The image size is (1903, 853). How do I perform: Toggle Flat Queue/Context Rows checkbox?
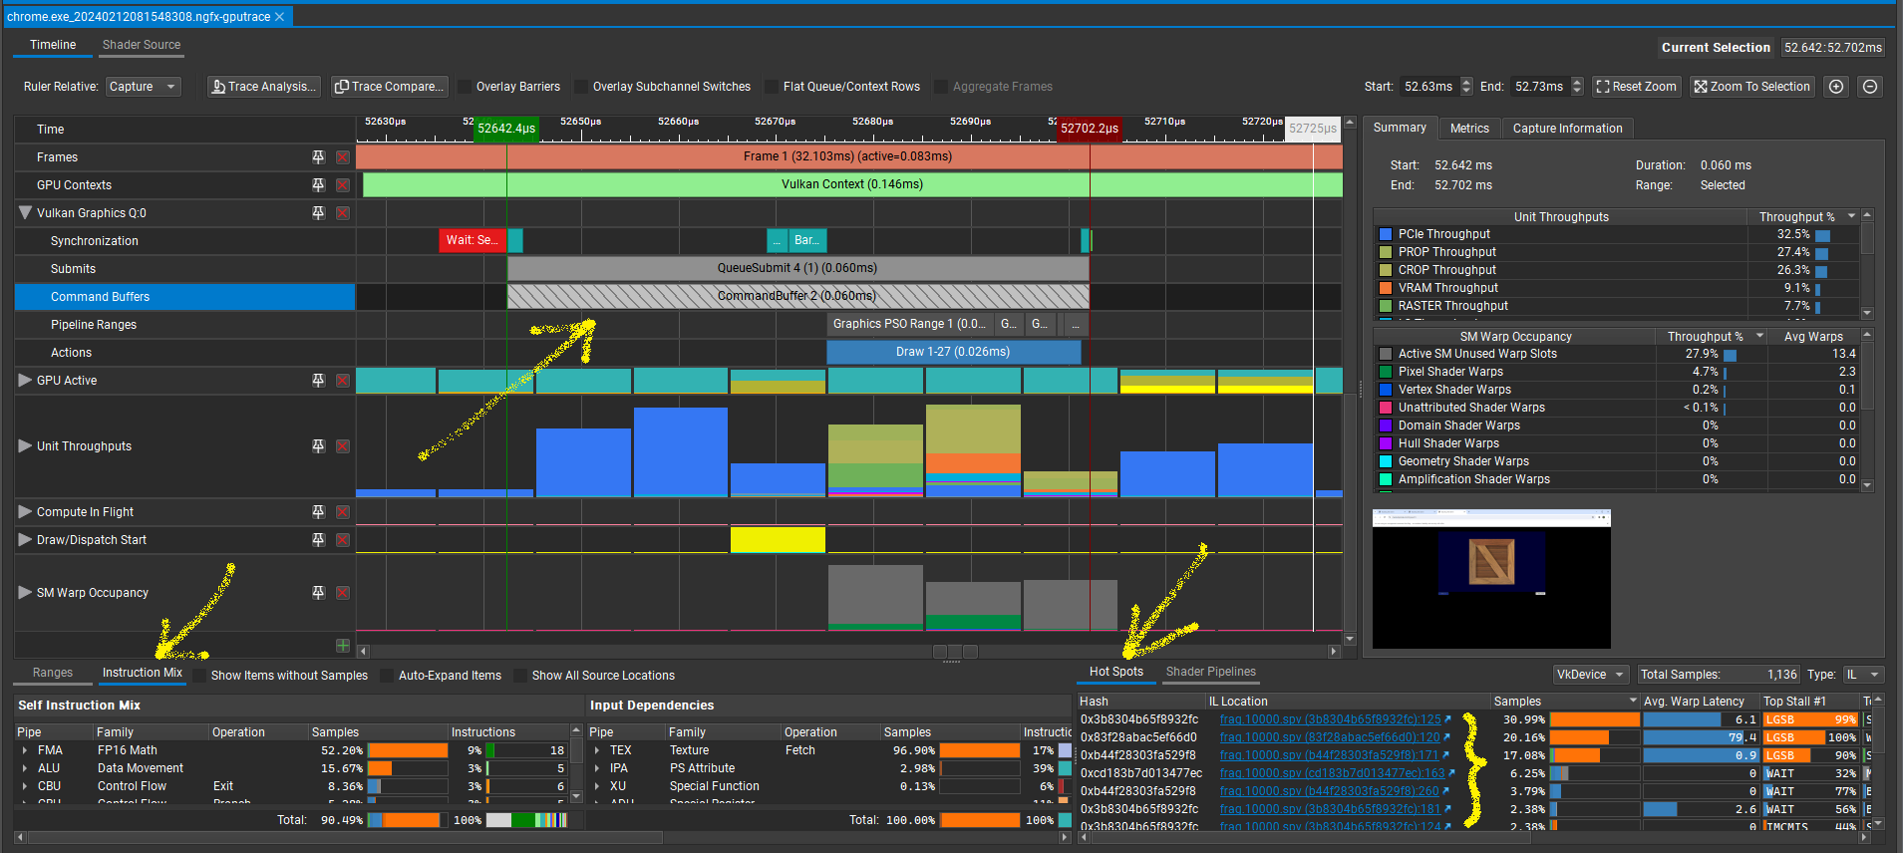click(772, 87)
